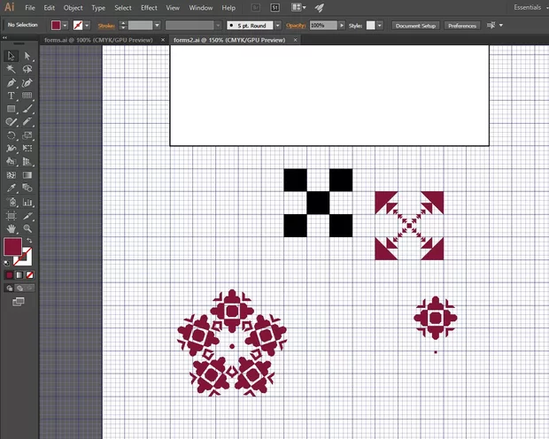This screenshot has height=439, width=549.
Task: Choose the Pen tool
Action: pyautogui.click(x=12, y=82)
